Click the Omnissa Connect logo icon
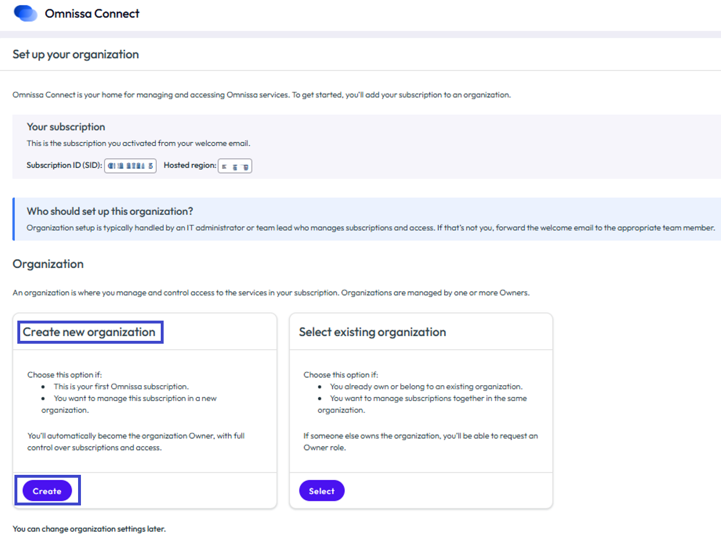Viewport: 721px width, 543px height. point(25,13)
